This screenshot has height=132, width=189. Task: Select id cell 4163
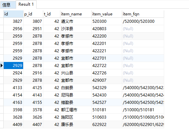pyautogui.click(x=13, y=103)
